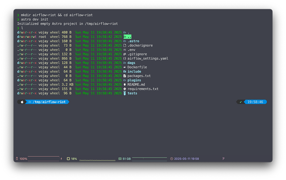The height and width of the screenshot is (180, 286).
Task: Click the root owner in parent directory row
Action: 42,37
